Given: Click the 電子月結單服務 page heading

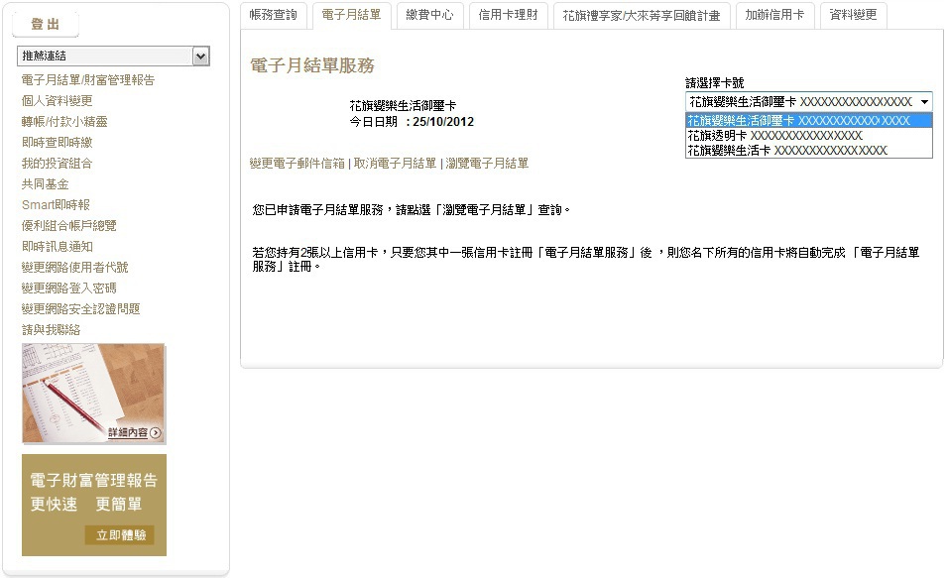Looking at the screenshot, I should tap(312, 65).
